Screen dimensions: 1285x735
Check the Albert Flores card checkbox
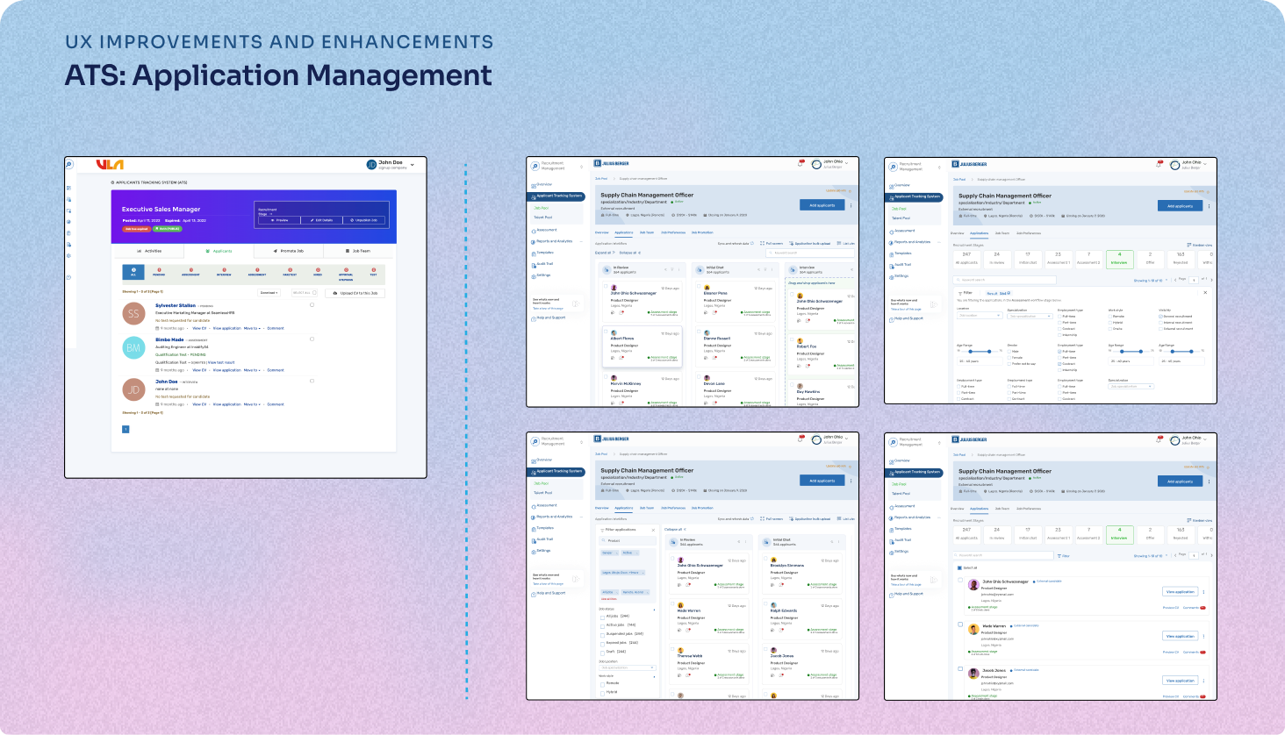click(x=606, y=332)
